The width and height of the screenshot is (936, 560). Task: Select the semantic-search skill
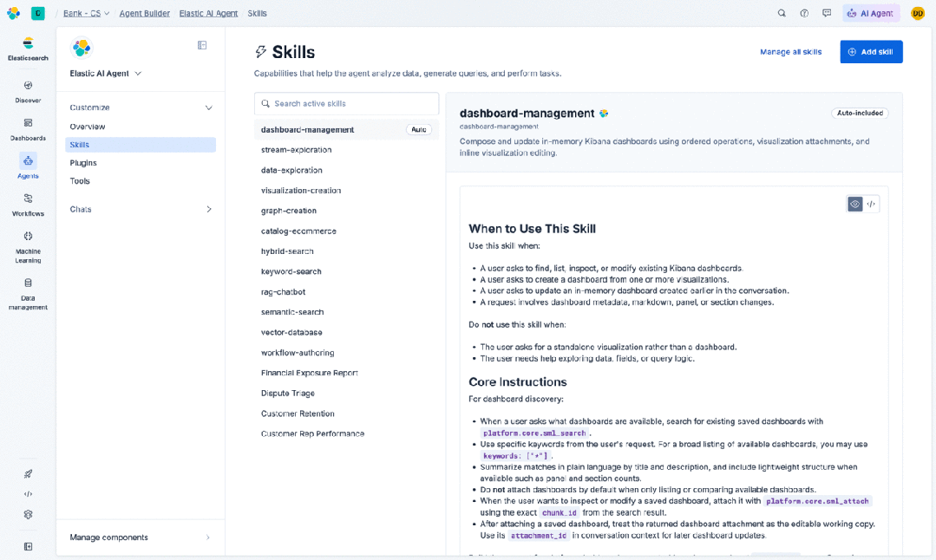(x=346, y=312)
